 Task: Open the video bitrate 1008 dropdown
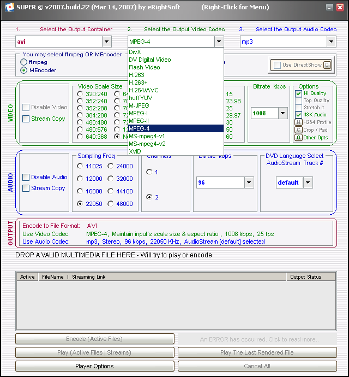(x=283, y=113)
